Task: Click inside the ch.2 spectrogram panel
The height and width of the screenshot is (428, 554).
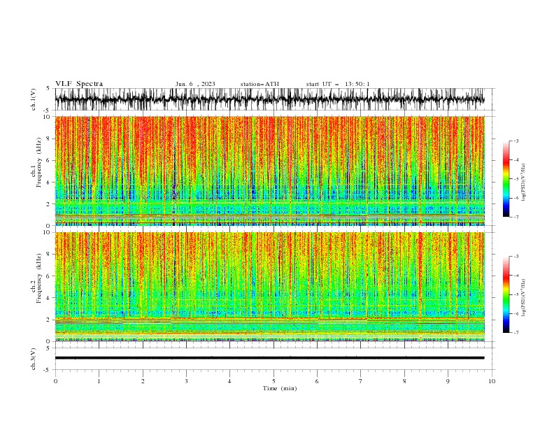Action: tap(269, 287)
